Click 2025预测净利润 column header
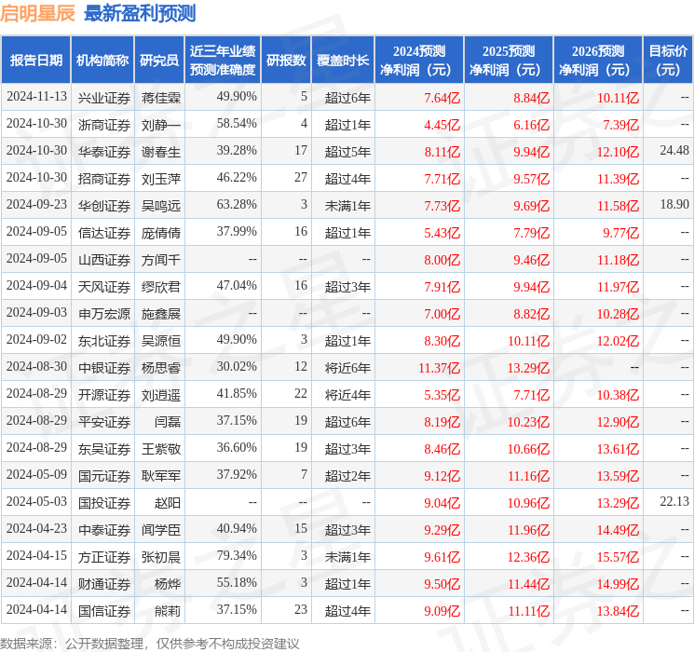Image resolution: width=694 pixels, height=652 pixels. coord(508,61)
